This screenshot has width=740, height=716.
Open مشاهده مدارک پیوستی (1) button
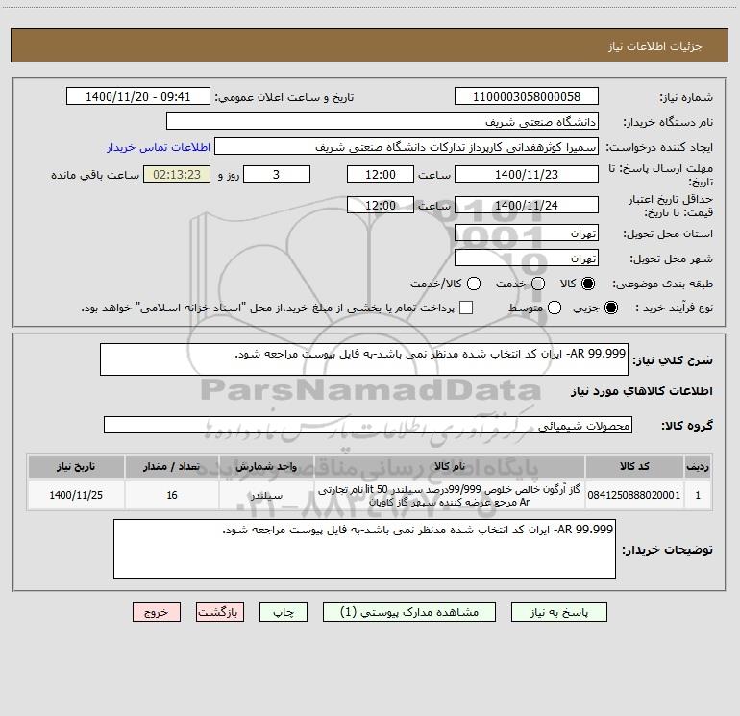click(x=409, y=611)
